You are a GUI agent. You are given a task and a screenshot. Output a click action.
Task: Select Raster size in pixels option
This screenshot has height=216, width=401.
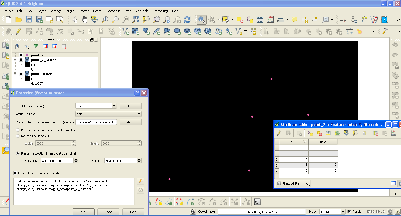(x=18, y=136)
